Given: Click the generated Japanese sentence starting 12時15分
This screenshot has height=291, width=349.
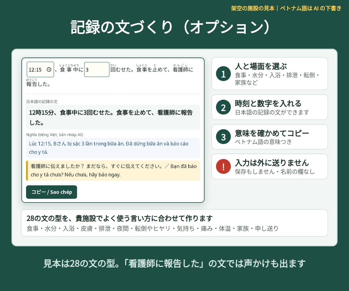Looking at the screenshot, I should coord(113,117).
